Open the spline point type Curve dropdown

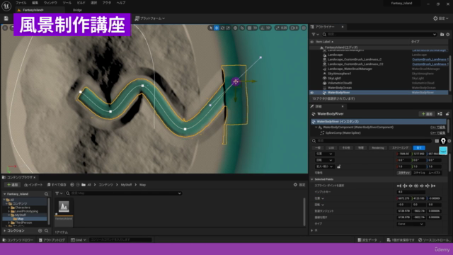(x=411, y=224)
